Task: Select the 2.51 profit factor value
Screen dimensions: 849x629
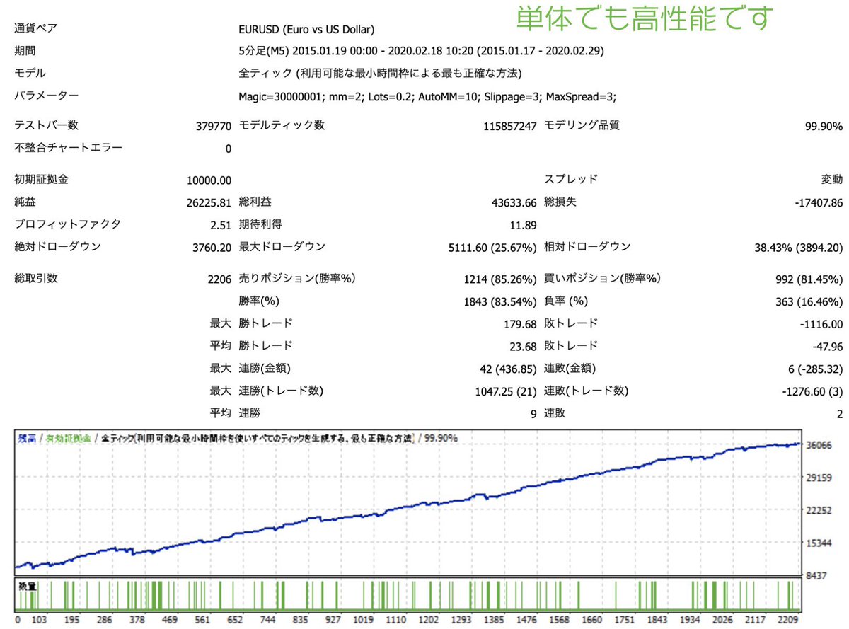Action: (220, 226)
